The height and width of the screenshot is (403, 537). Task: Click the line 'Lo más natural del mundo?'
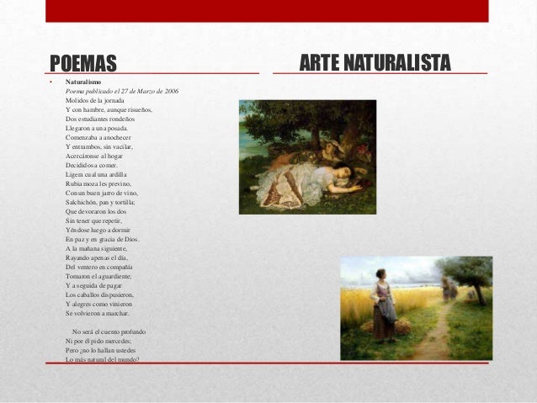click(103, 359)
